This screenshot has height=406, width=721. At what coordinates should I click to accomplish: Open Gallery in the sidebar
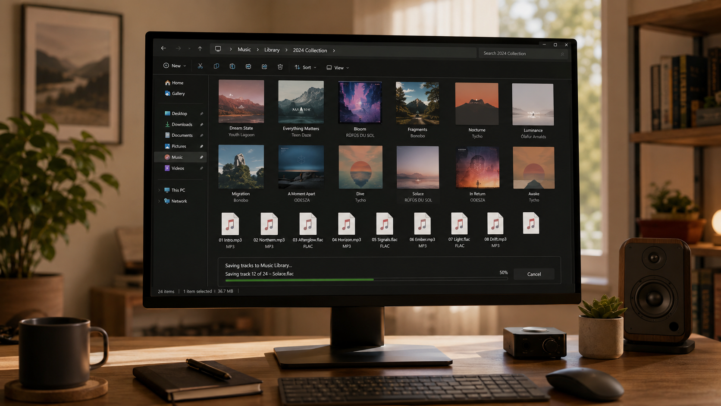click(175, 94)
